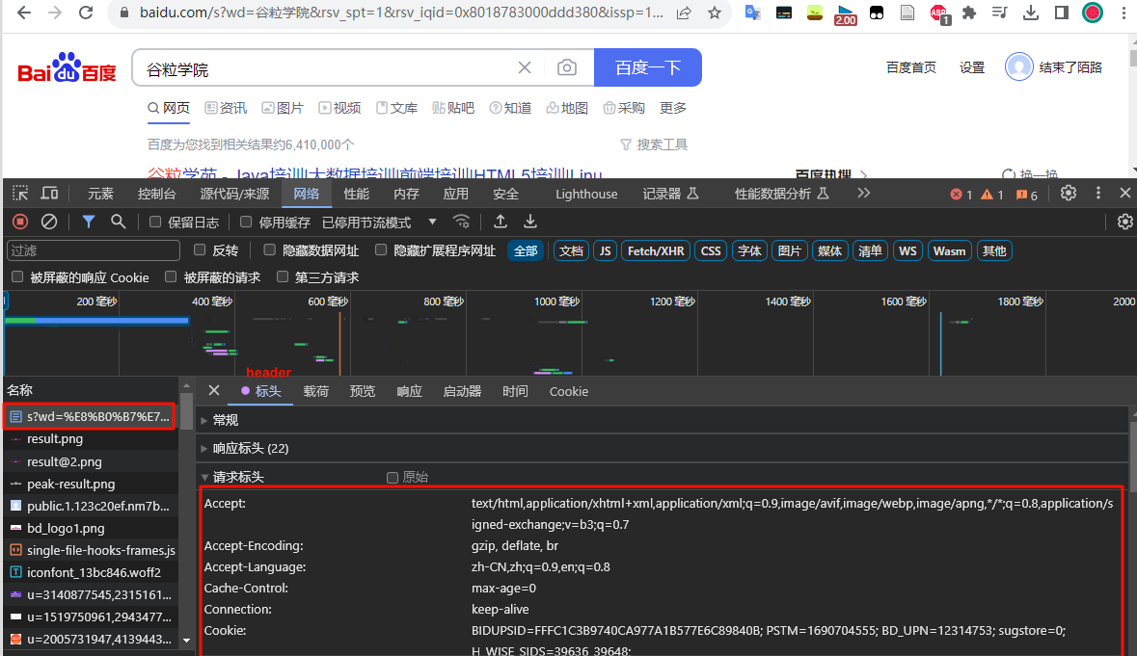Screen dimensions: 1137x656
Task: Click the browser back arrow
Action: (x=23, y=13)
